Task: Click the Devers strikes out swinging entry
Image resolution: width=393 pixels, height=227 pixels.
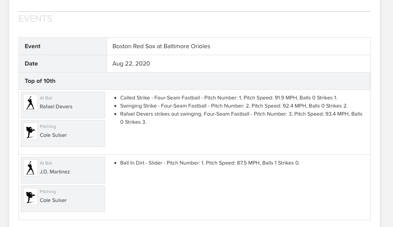Action: [x=241, y=118]
